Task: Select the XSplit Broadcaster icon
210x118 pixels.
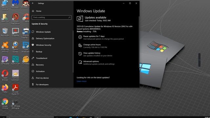Action: tap(26, 47)
